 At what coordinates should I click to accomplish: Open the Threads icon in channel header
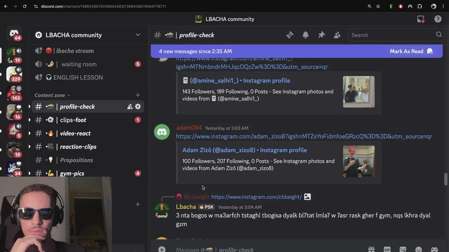point(290,35)
